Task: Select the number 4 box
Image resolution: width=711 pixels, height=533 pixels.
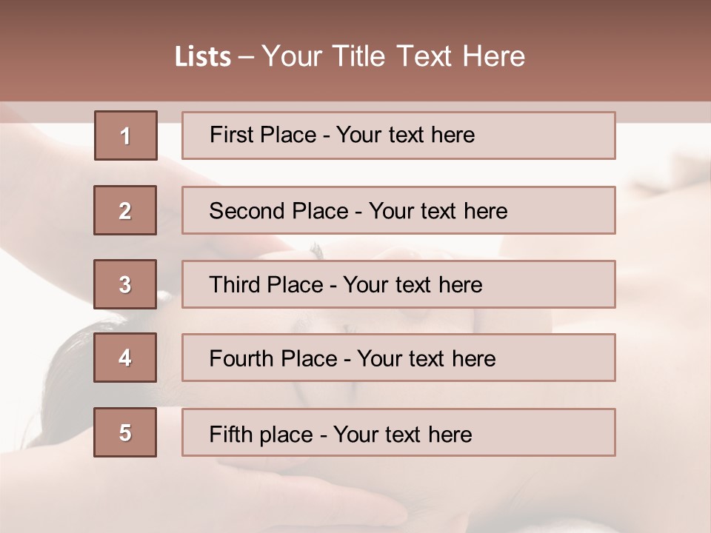Action: click(125, 358)
